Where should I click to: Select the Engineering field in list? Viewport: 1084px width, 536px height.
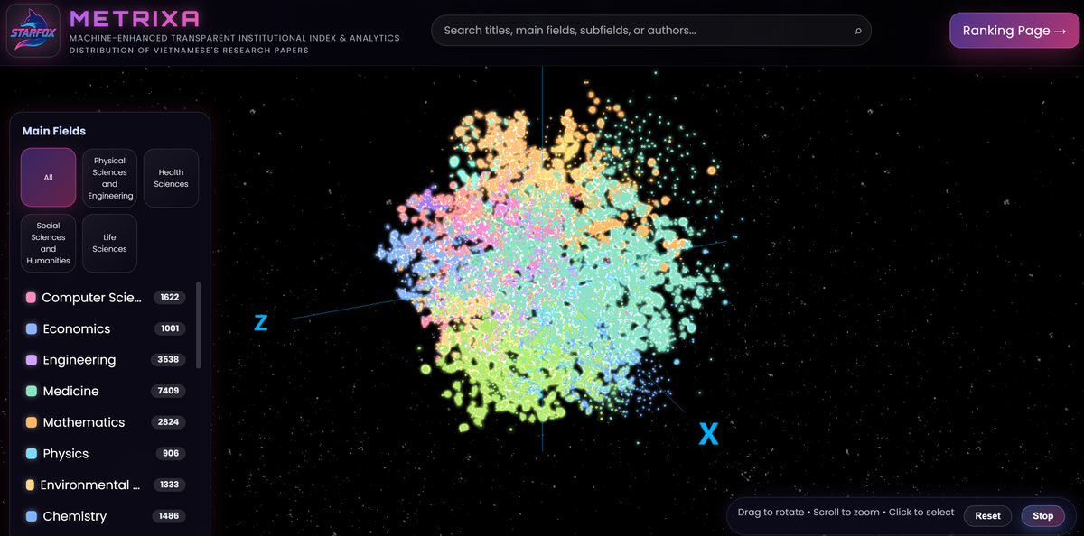(79, 360)
